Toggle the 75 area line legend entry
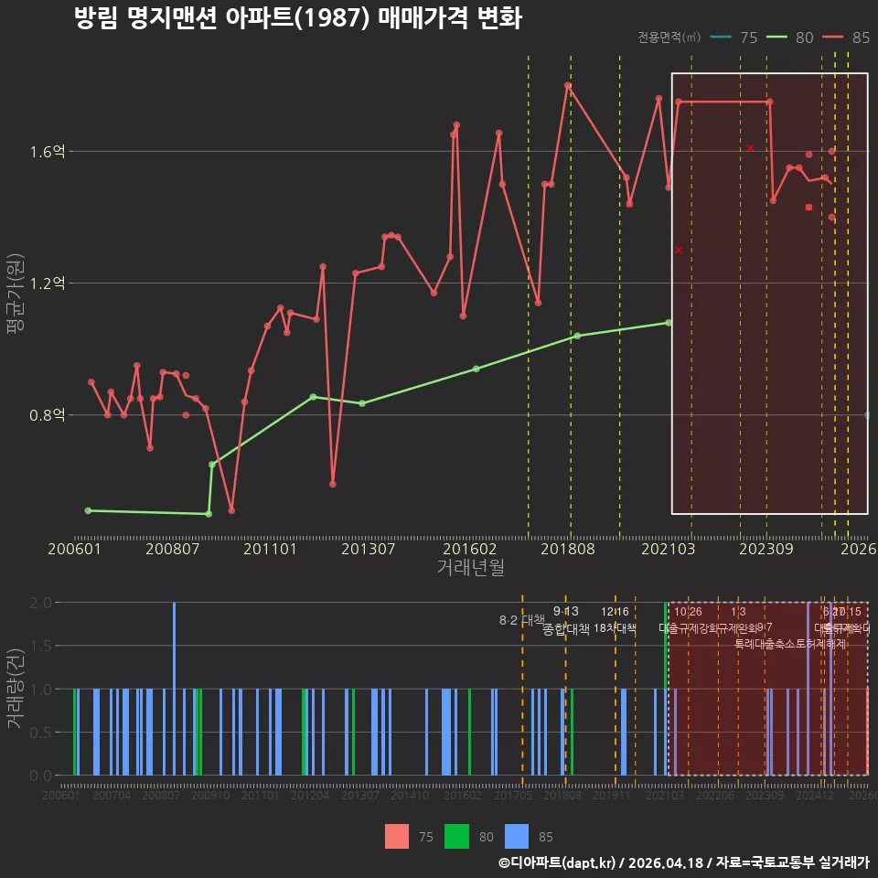The image size is (878, 878). [x=733, y=37]
